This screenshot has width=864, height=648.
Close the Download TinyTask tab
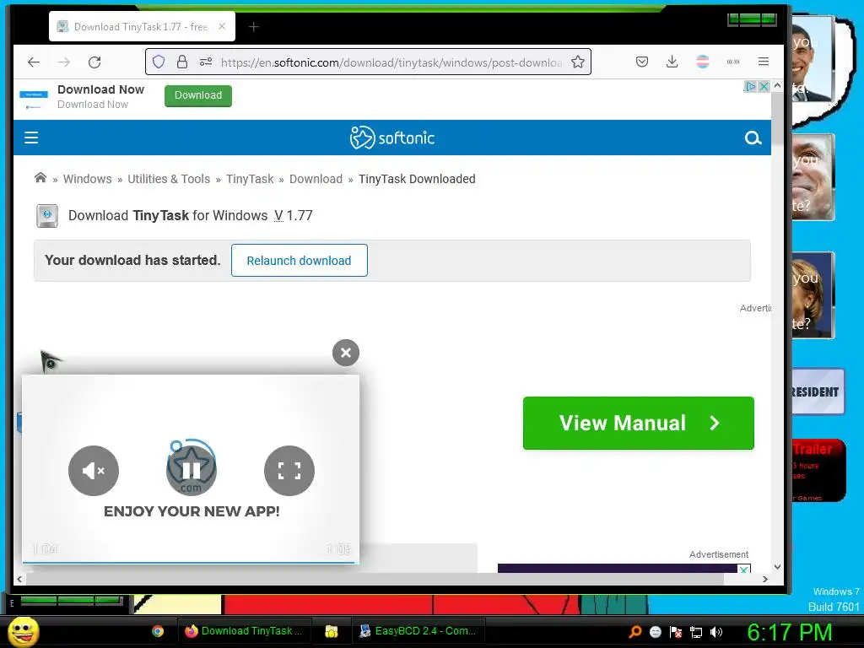[x=222, y=26]
